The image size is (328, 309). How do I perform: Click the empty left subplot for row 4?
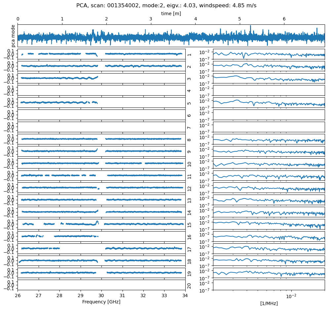click(101, 91)
